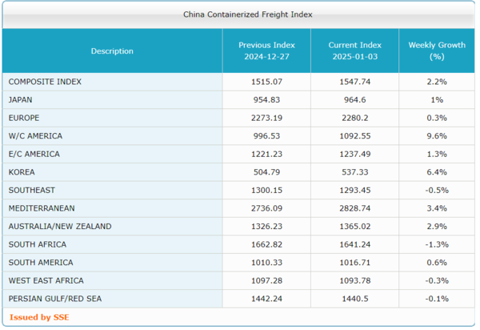This screenshot has width=480, height=330.
Task: Click the SOUTH AFRICA row label
Action: (38, 244)
